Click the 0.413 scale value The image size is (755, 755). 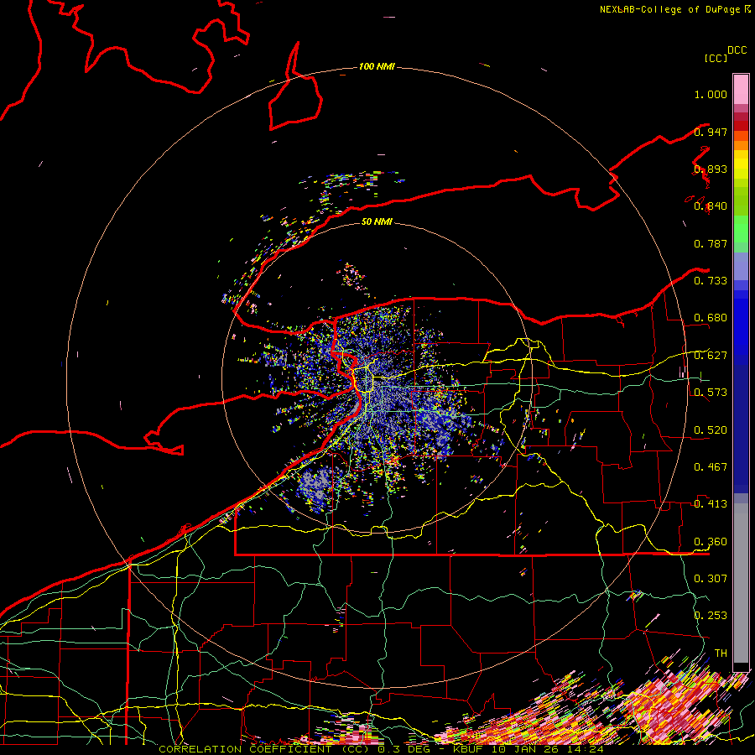(x=711, y=504)
